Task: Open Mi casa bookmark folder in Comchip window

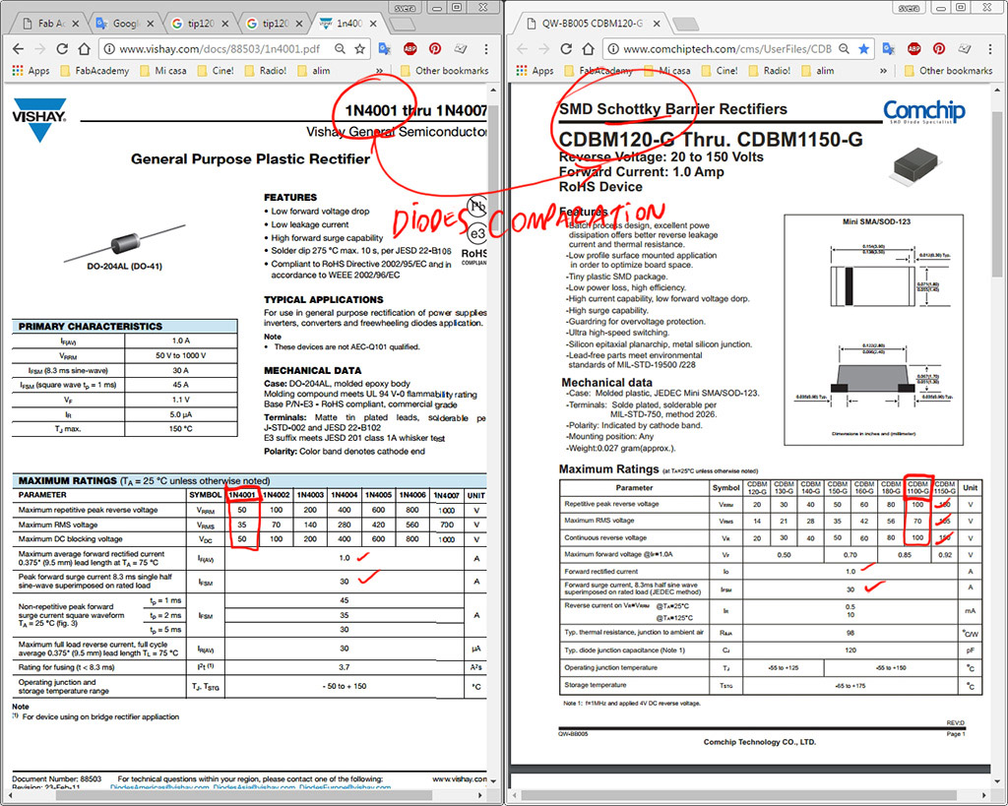Action: click(x=667, y=71)
